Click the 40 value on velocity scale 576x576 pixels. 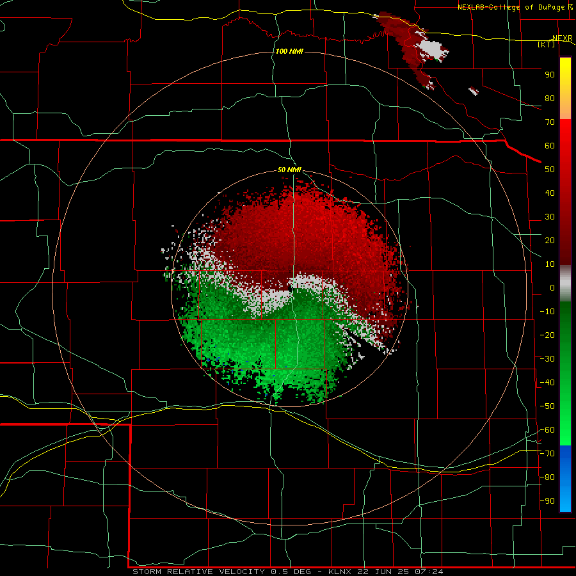(x=550, y=193)
